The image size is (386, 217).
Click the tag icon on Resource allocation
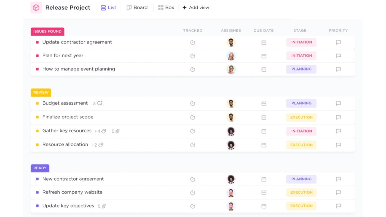click(x=101, y=145)
